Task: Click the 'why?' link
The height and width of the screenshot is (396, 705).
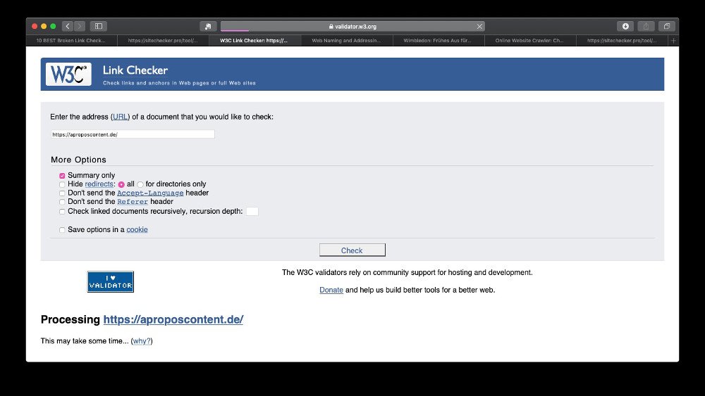Action: 142,341
